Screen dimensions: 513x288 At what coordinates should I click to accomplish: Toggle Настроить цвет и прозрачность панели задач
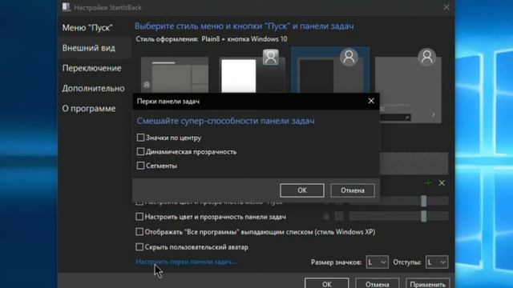click(x=139, y=217)
